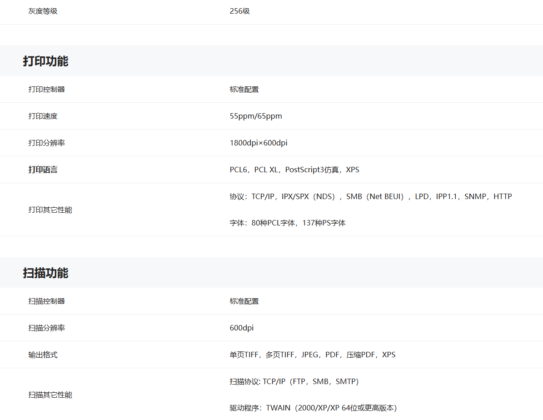
Task: Select the 打印速度 row label
Action: [x=43, y=116]
